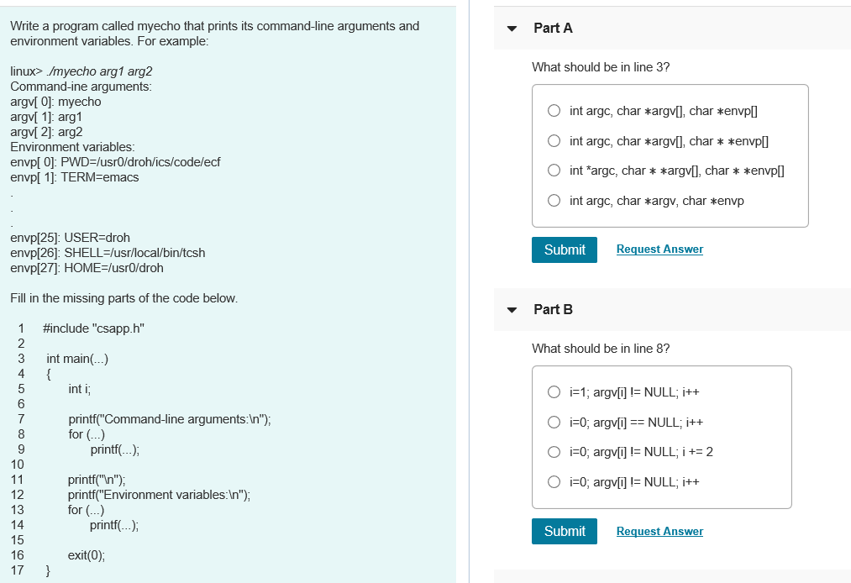Image resolution: width=851 pixels, height=583 pixels.
Task: Submit the Part A answer
Action: click(x=564, y=249)
